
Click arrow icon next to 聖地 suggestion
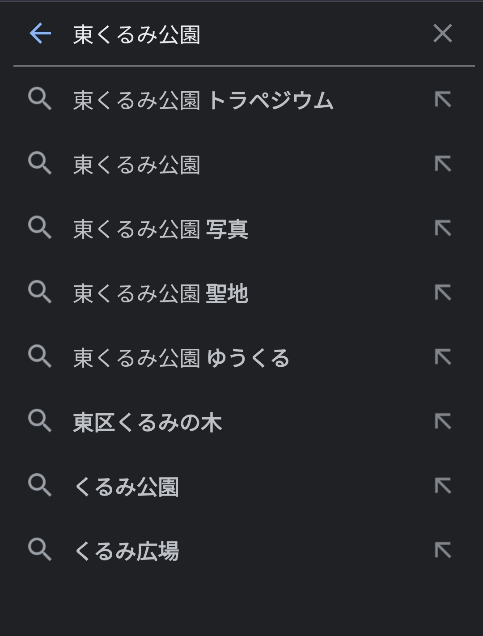click(x=443, y=293)
